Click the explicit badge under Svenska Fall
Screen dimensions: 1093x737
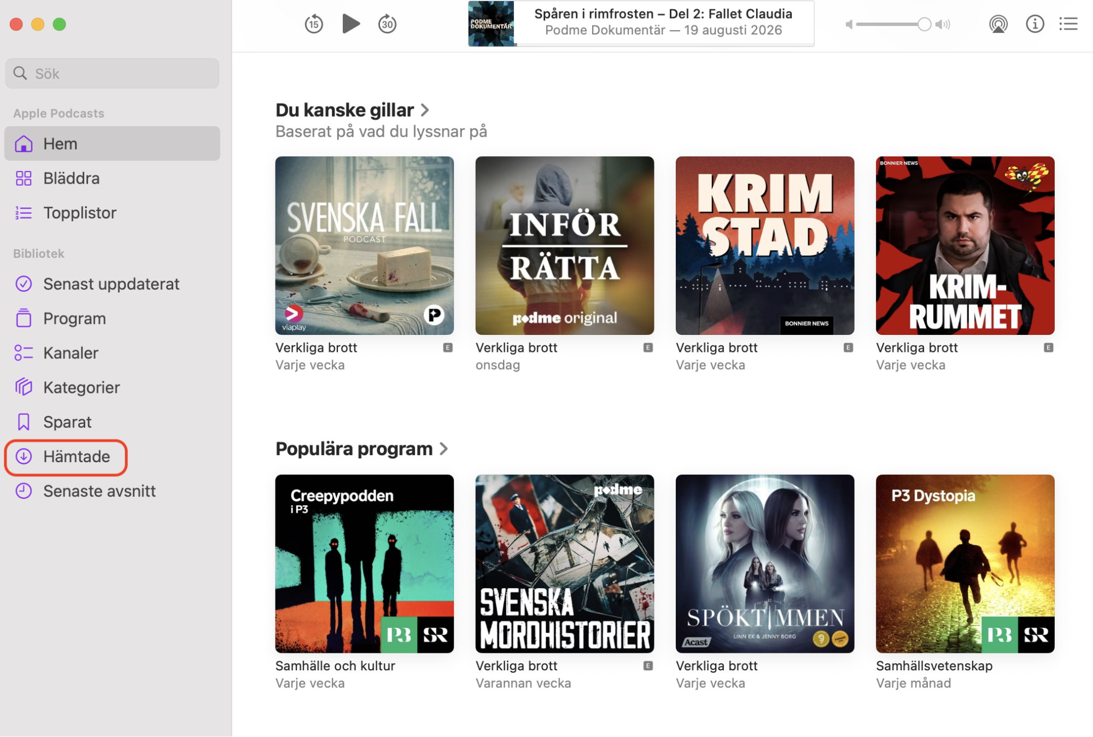click(x=448, y=347)
